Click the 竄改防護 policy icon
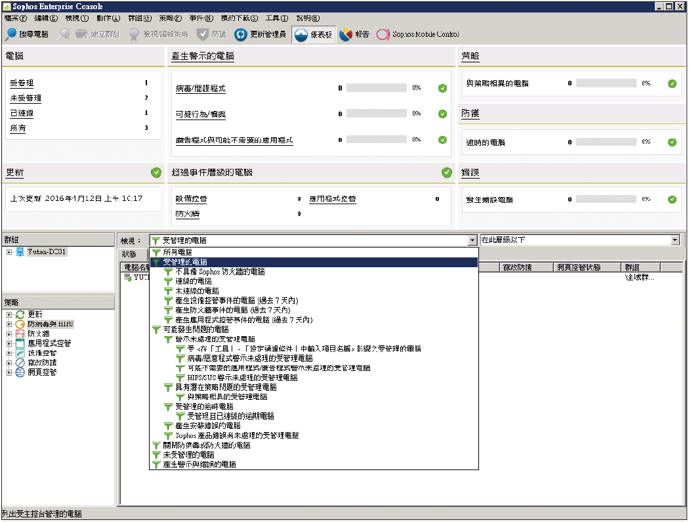The width and height of the screenshot is (689, 522). click(x=20, y=363)
